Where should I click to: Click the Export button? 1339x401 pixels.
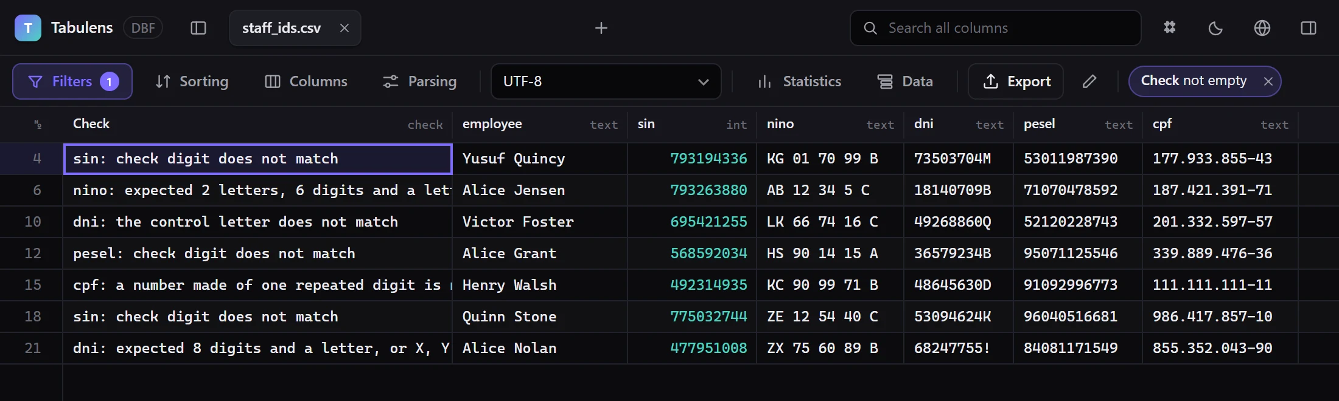[x=1016, y=81]
